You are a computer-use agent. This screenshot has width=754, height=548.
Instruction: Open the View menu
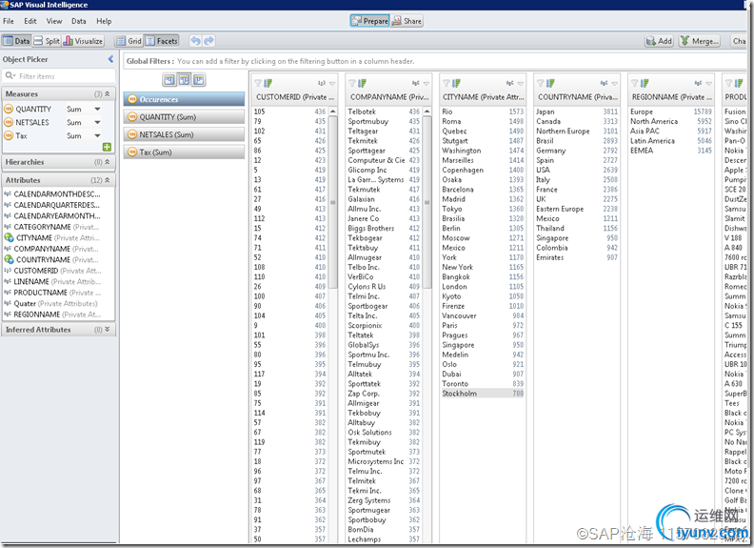(54, 21)
